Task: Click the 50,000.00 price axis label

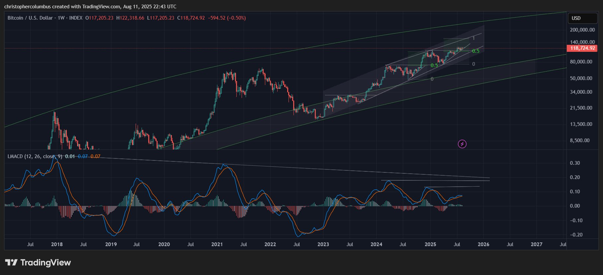Action: [x=581, y=78]
